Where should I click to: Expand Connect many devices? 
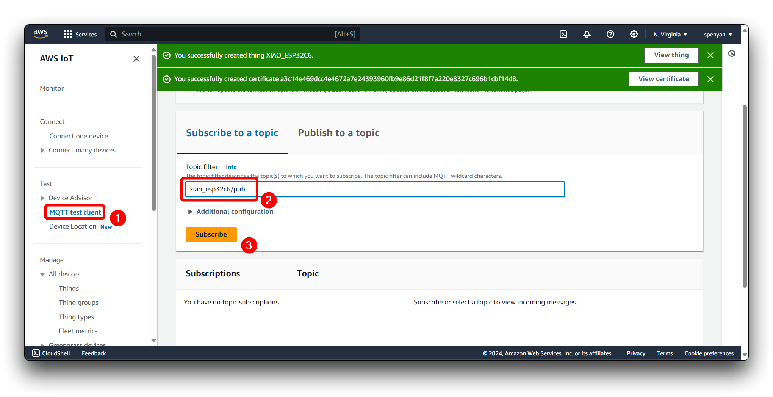42,151
